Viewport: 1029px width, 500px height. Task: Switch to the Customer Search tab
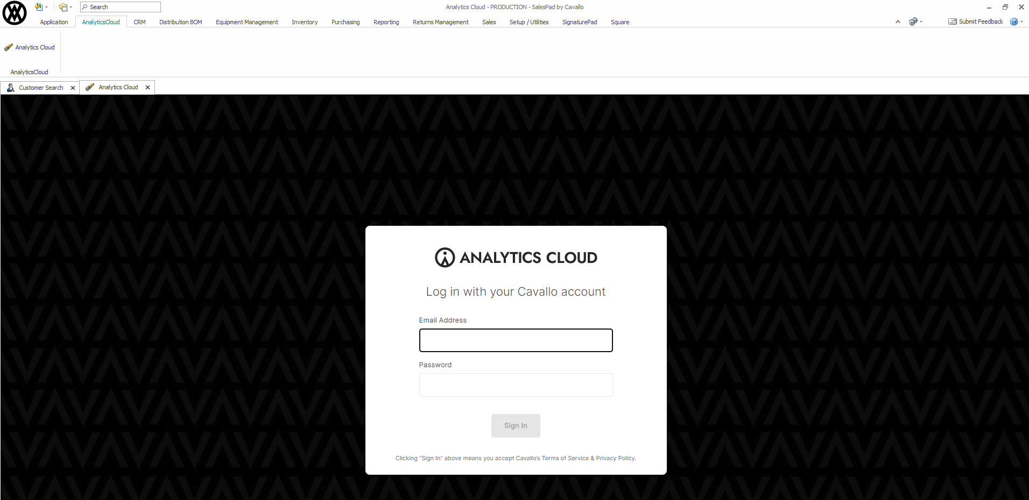41,88
